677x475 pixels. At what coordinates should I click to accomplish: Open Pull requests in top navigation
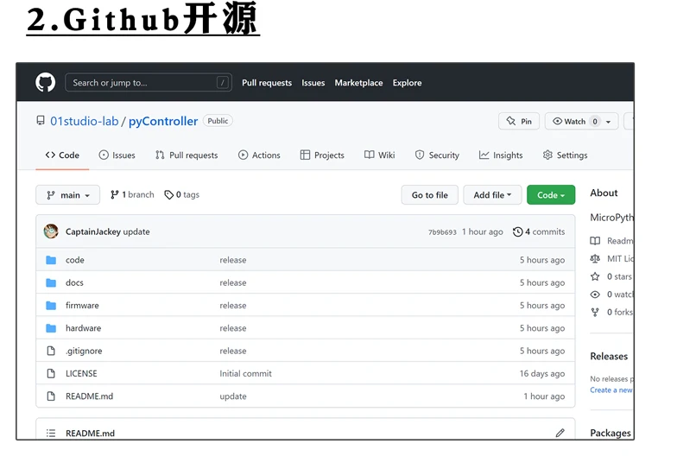(266, 83)
